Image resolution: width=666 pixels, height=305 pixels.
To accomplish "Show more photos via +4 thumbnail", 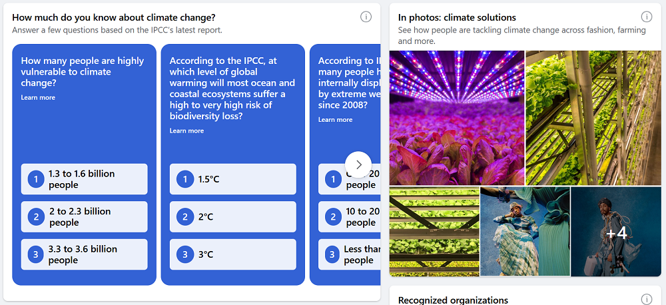I will pyautogui.click(x=615, y=231).
